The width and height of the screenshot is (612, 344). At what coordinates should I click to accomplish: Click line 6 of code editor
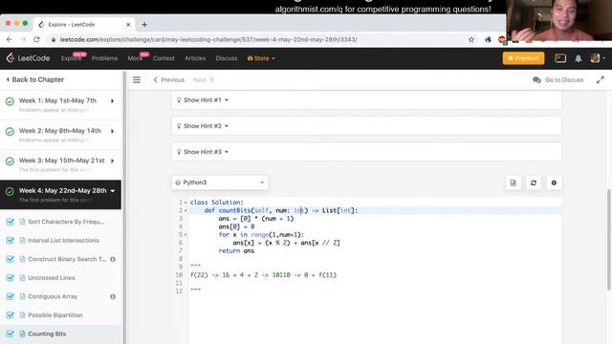pos(286,243)
